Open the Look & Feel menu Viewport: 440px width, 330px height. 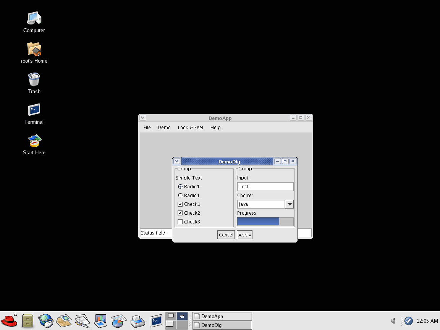pyautogui.click(x=190, y=128)
